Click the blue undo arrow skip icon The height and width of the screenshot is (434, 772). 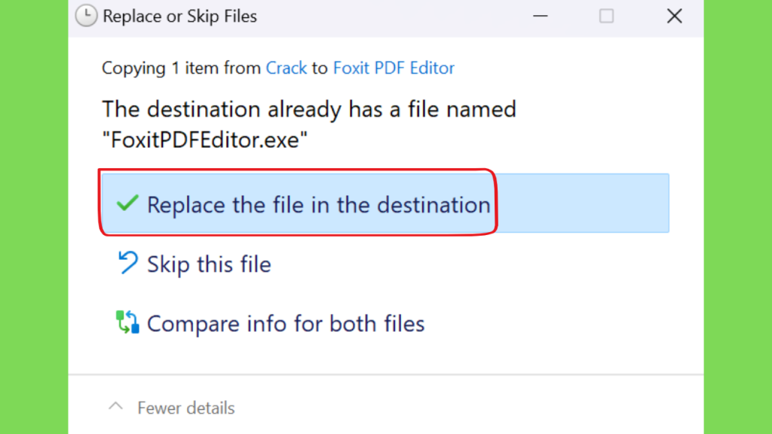pos(127,262)
